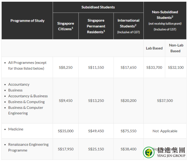Screen dimensions: 188x161
Task: Click the 'Renaissance Engineering Programme' item
Action: (28, 147)
